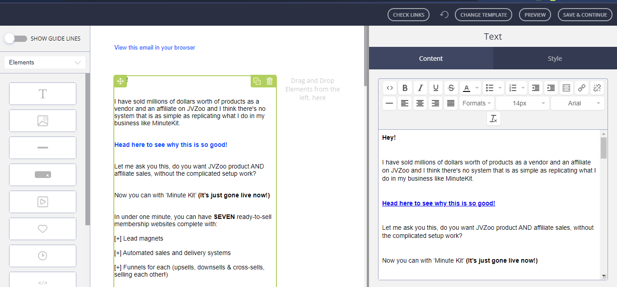Align text left
The width and height of the screenshot is (617, 287).
(405, 103)
